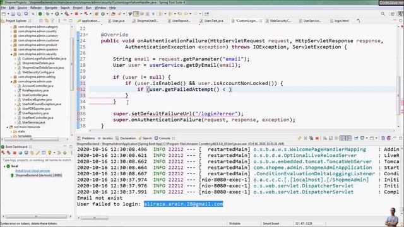Open the Window menu
Screen dimensions: 404x227
100,8
